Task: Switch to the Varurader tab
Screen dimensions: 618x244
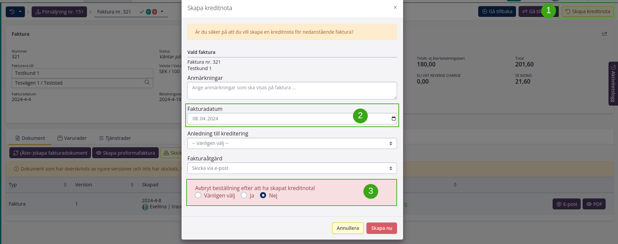Action: 72,138
